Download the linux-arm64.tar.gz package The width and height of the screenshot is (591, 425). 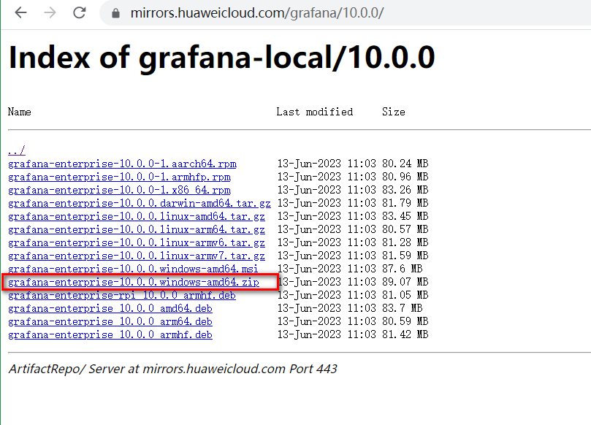pos(136,230)
